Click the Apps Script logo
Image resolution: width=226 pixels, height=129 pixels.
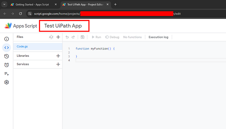[8, 26]
